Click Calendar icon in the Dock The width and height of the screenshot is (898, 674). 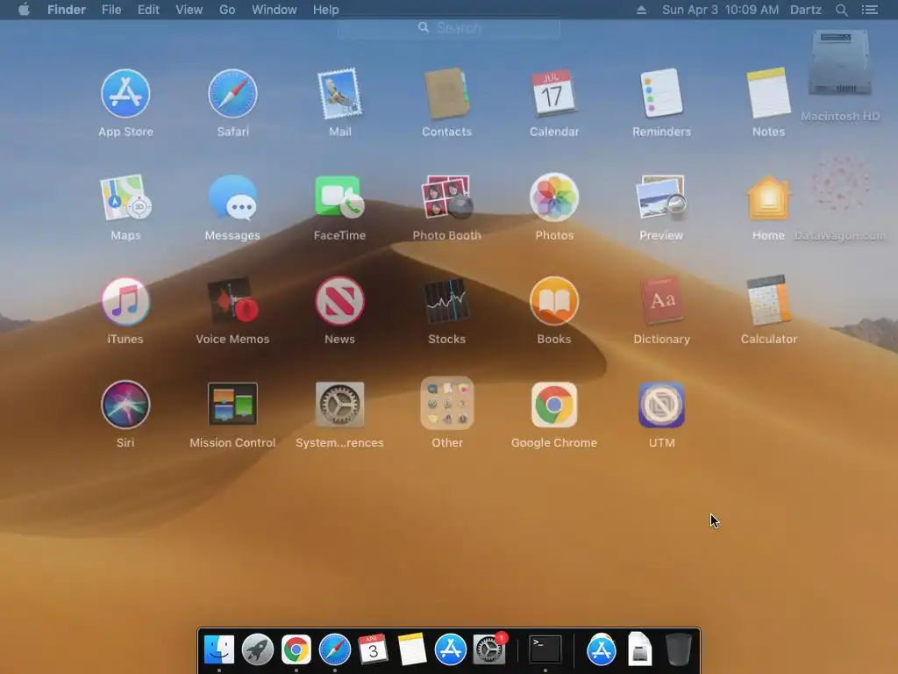pos(373,649)
